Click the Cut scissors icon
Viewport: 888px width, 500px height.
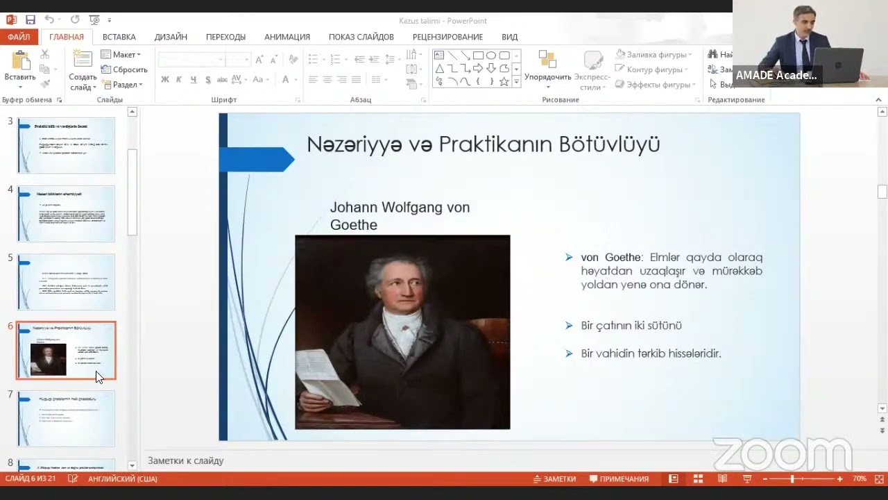point(44,54)
